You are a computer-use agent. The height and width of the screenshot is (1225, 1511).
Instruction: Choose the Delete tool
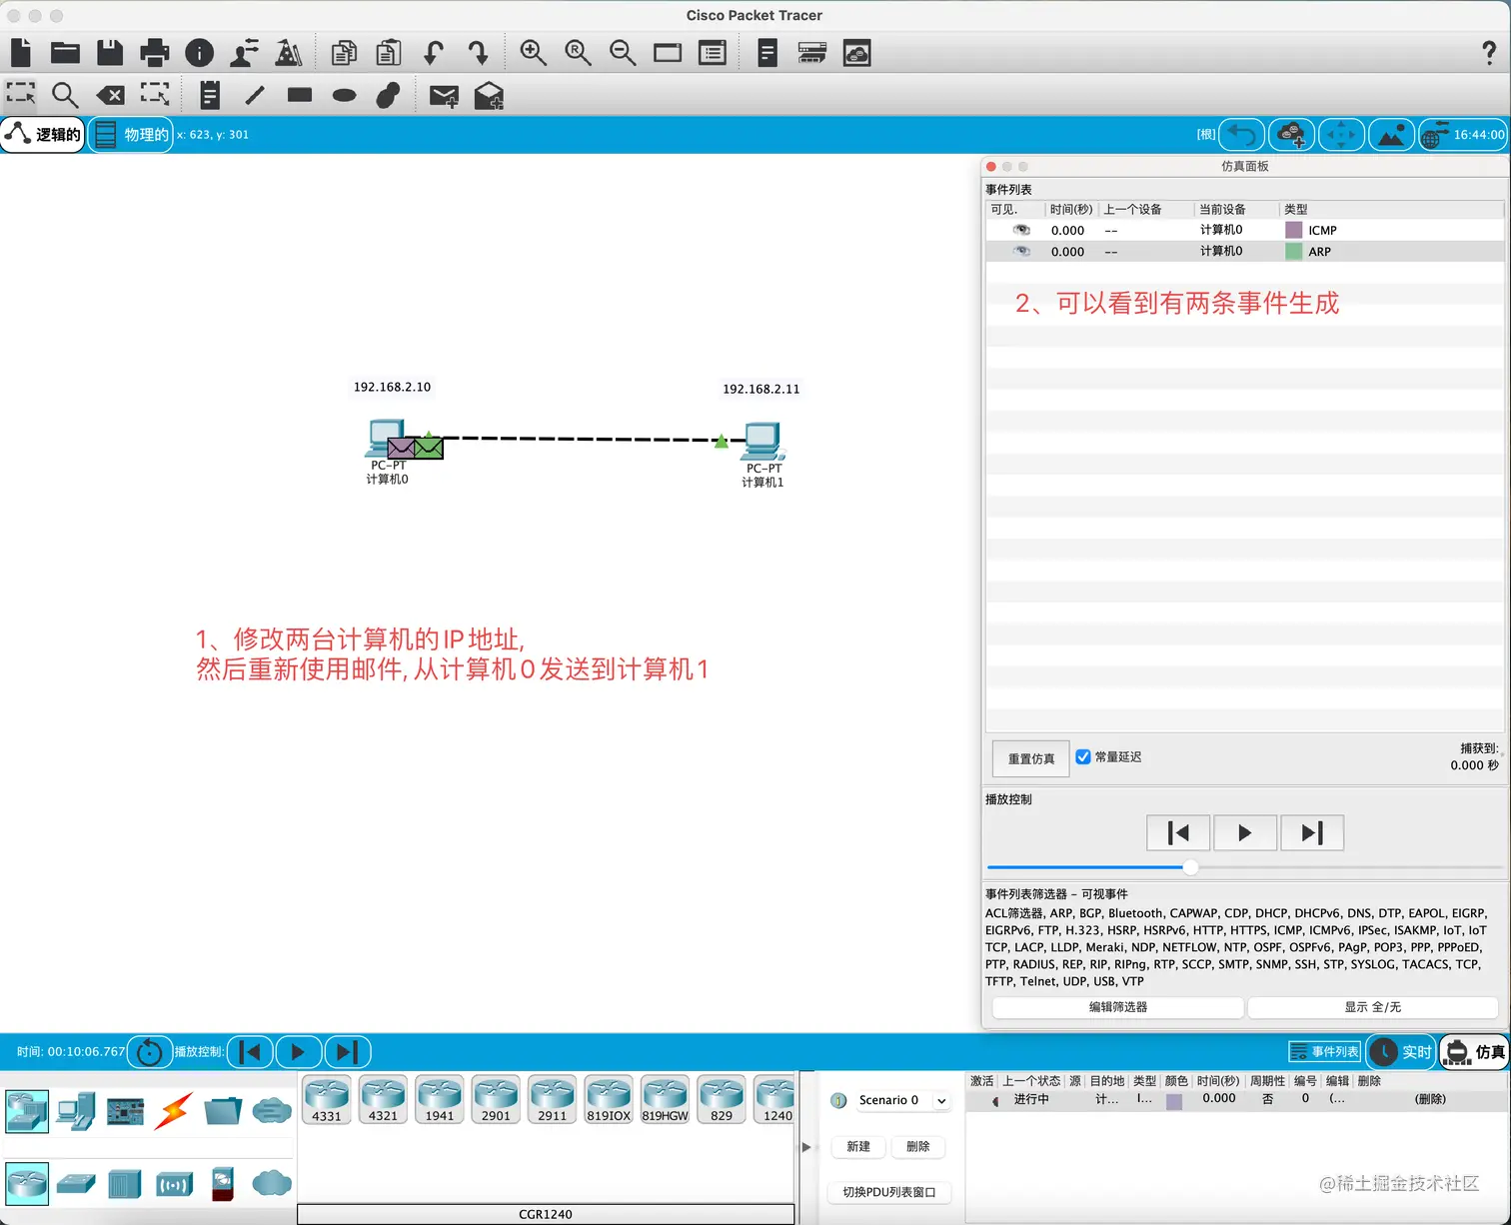click(110, 95)
